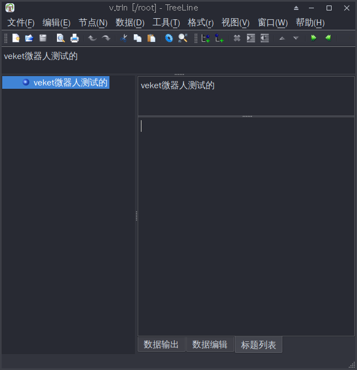Collapse branch with the green left arrows
Screen dimensions: 357x370
tap(328, 38)
